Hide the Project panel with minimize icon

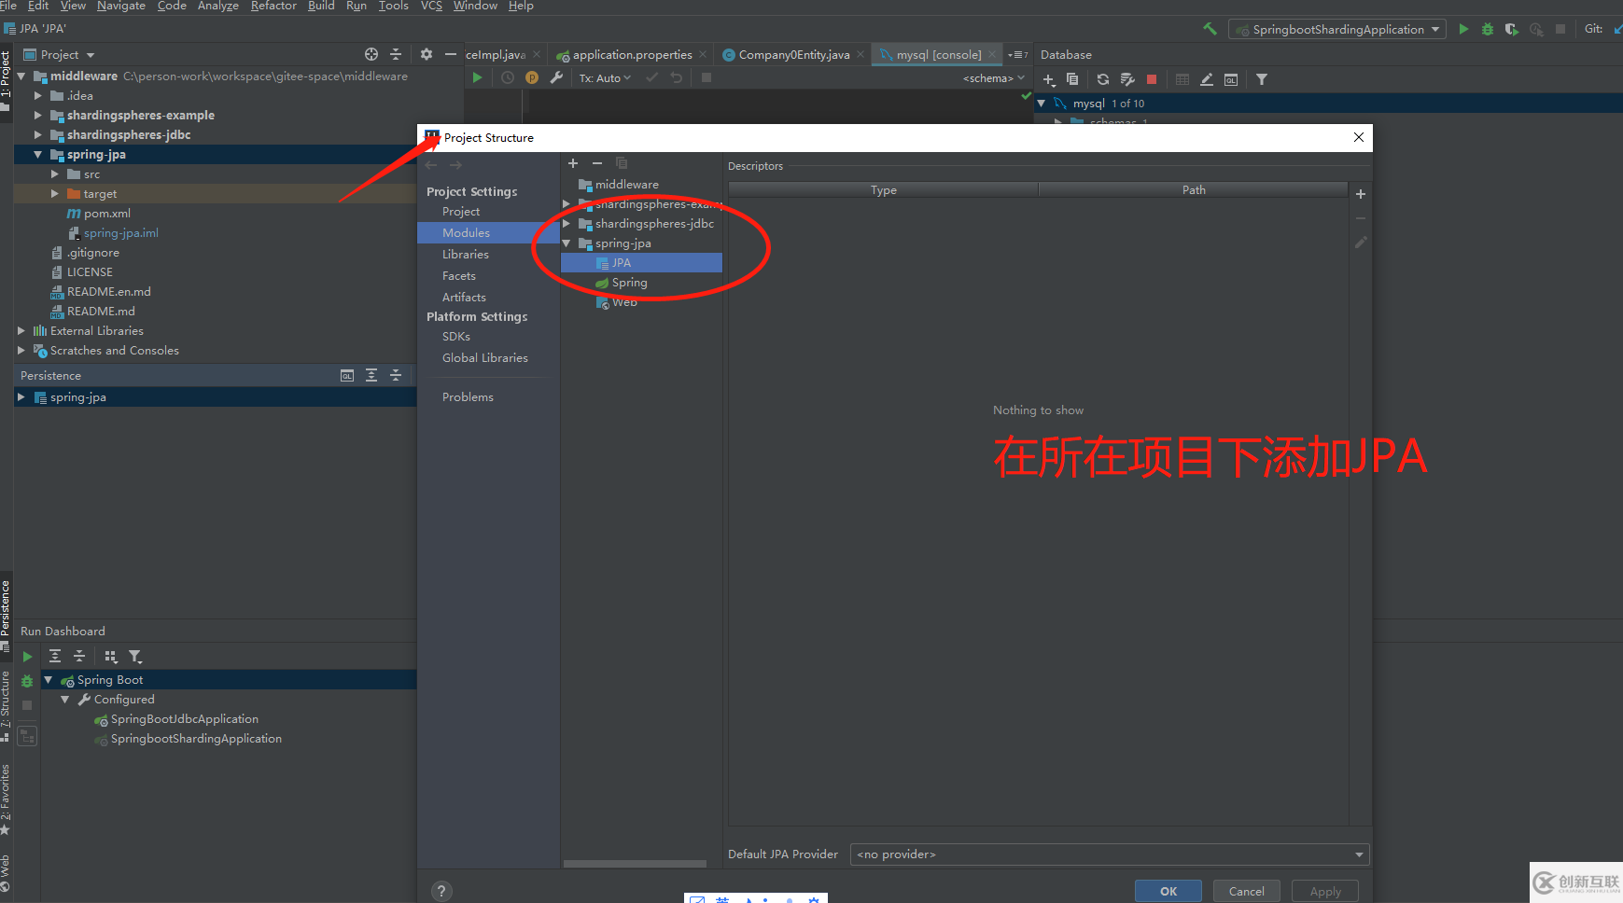point(451,54)
